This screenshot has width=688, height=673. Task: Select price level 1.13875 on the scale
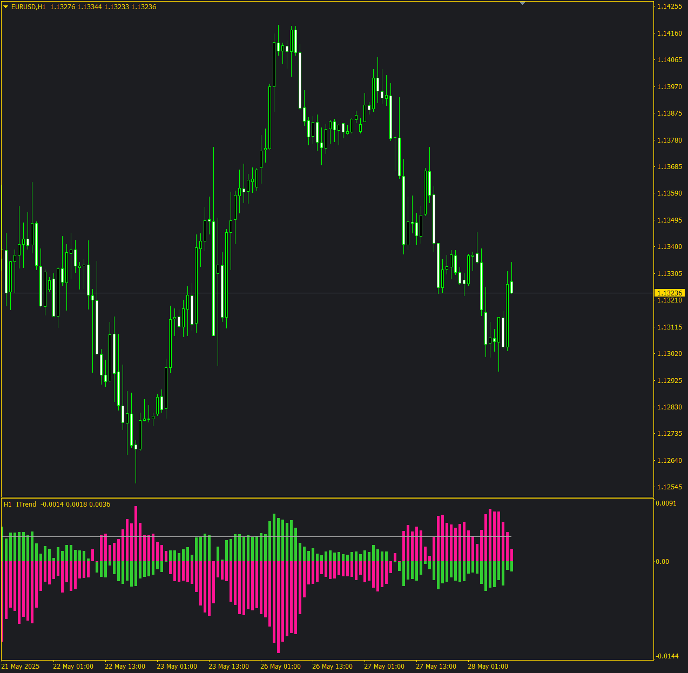669,113
